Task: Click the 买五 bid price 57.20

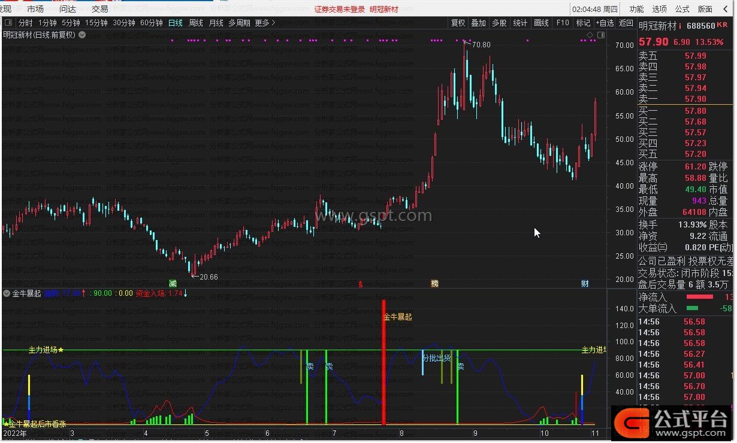Action: [695, 154]
